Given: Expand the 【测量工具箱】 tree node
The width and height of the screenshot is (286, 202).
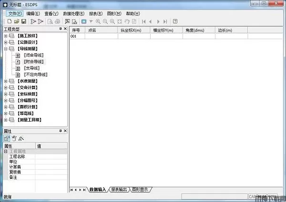Looking at the screenshot, I should click(6, 120).
